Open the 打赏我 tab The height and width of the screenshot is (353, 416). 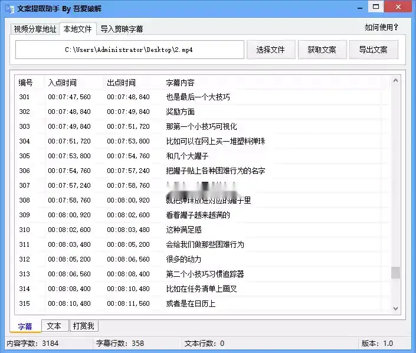(x=84, y=326)
